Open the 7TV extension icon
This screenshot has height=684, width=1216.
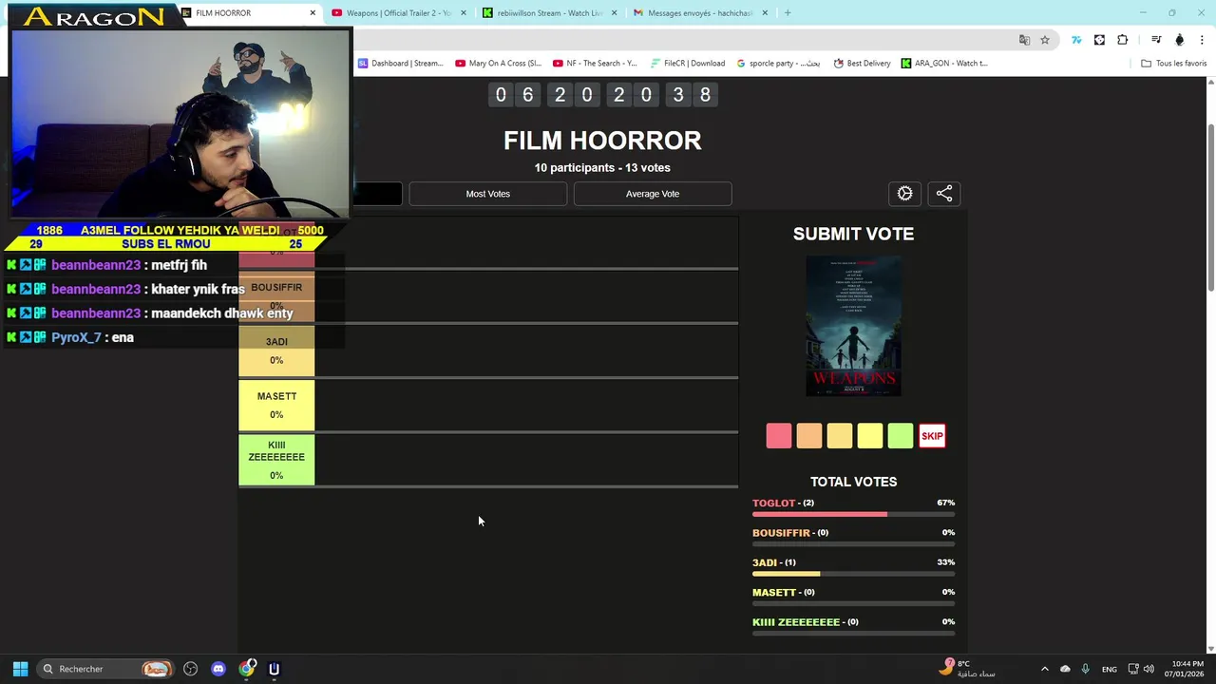tap(1076, 40)
